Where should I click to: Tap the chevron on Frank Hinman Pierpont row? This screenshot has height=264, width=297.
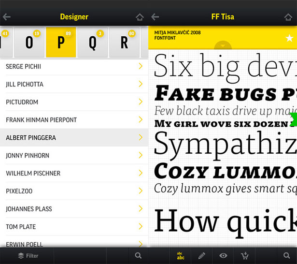(x=141, y=119)
